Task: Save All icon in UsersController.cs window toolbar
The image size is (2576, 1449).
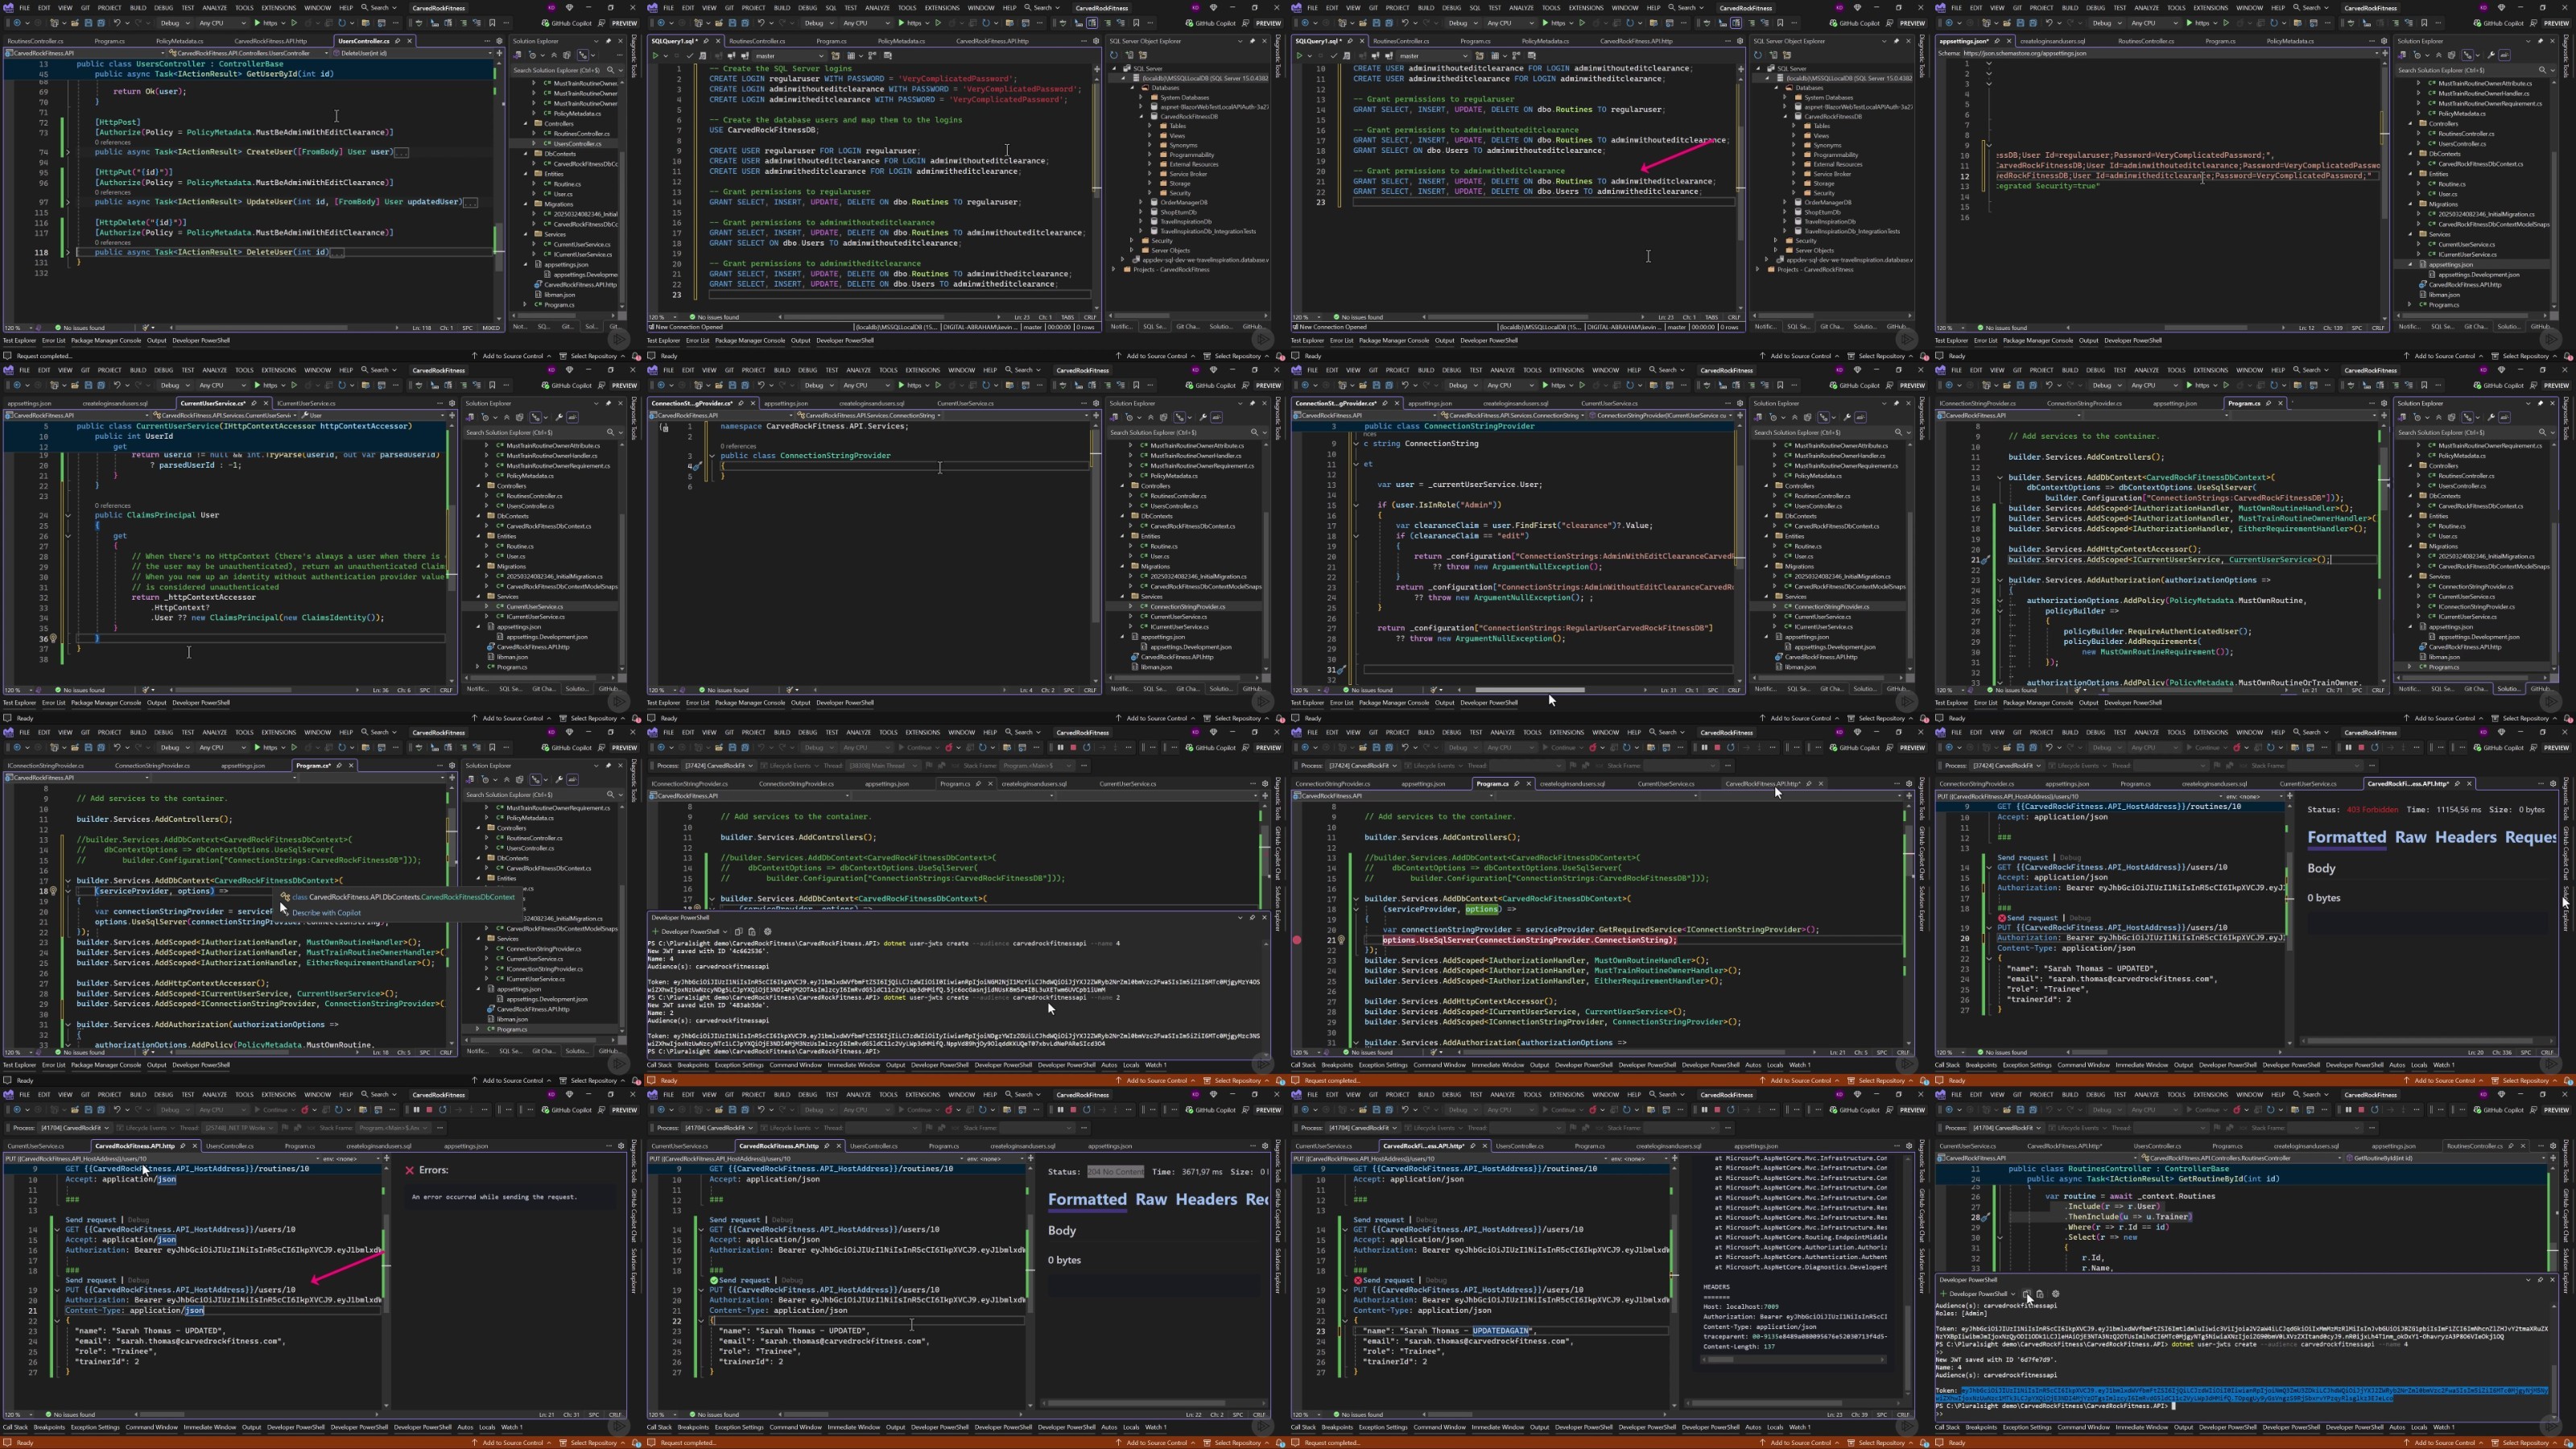Action: (x=101, y=23)
